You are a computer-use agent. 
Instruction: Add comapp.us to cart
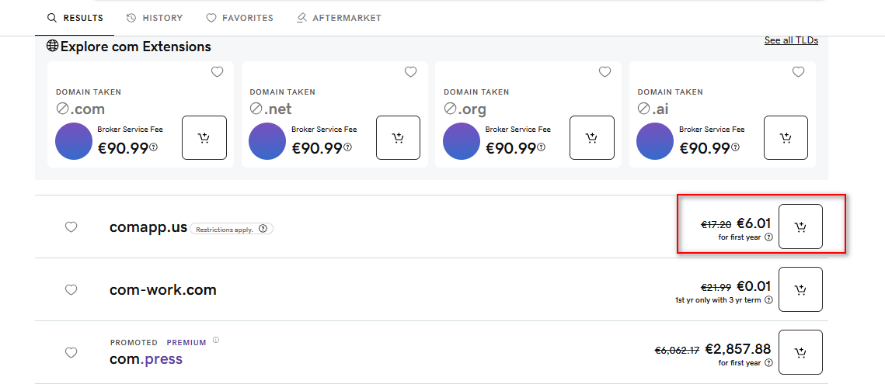[x=800, y=227]
